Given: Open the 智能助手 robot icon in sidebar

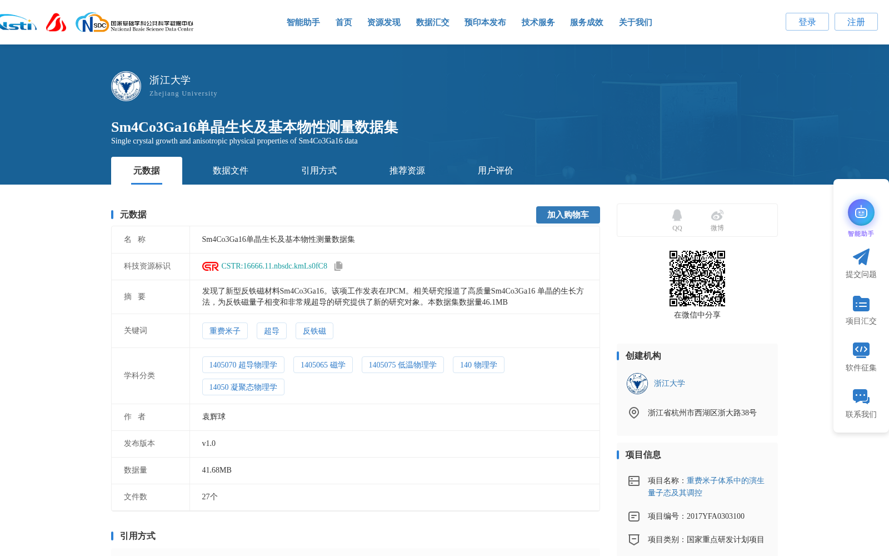Looking at the screenshot, I should [x=861, y=212].
